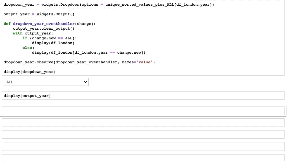The image size is (287, 161).
Task: Select the empty cell below display(output_year)
Action: 143,111
